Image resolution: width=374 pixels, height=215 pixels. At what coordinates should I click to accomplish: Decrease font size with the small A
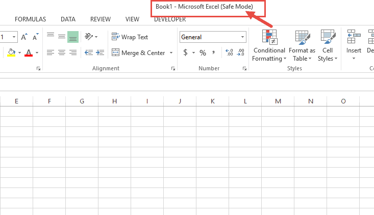click(x=35, y=37)
